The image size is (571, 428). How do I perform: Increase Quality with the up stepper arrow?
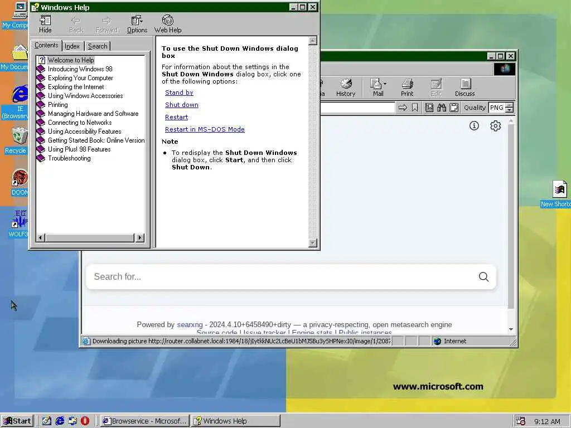pos(510,105)
